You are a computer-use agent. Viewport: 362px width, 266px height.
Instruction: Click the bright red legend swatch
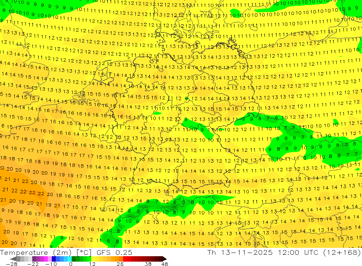pyautogui.click(x=125, y=259)
